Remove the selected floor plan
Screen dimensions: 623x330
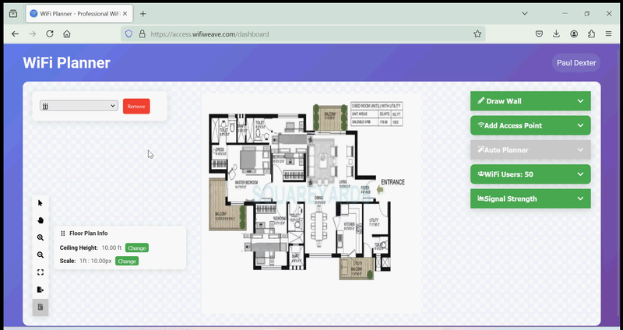click(136, 106)
